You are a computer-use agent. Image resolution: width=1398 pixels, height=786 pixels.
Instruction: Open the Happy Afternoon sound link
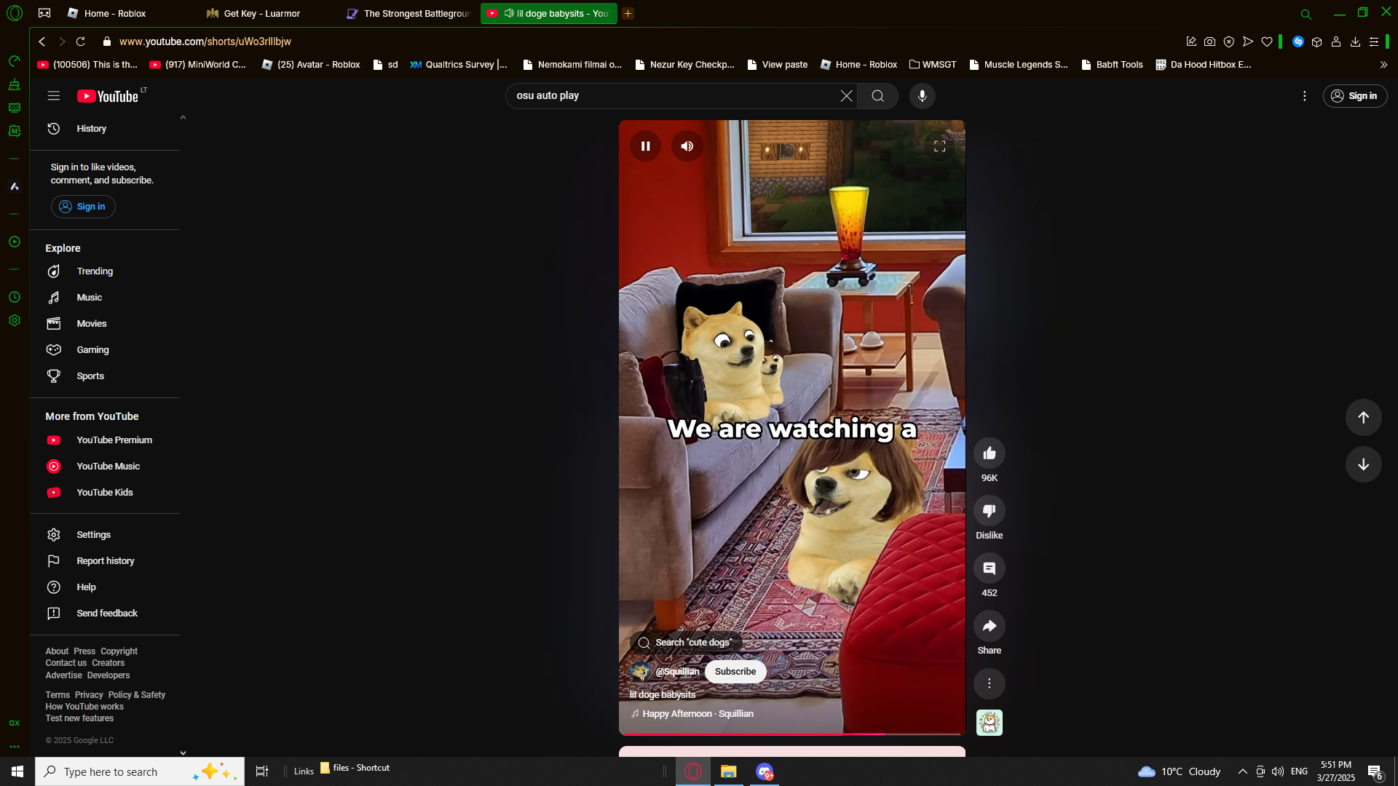pyautogui.click(x=698, y=714)
